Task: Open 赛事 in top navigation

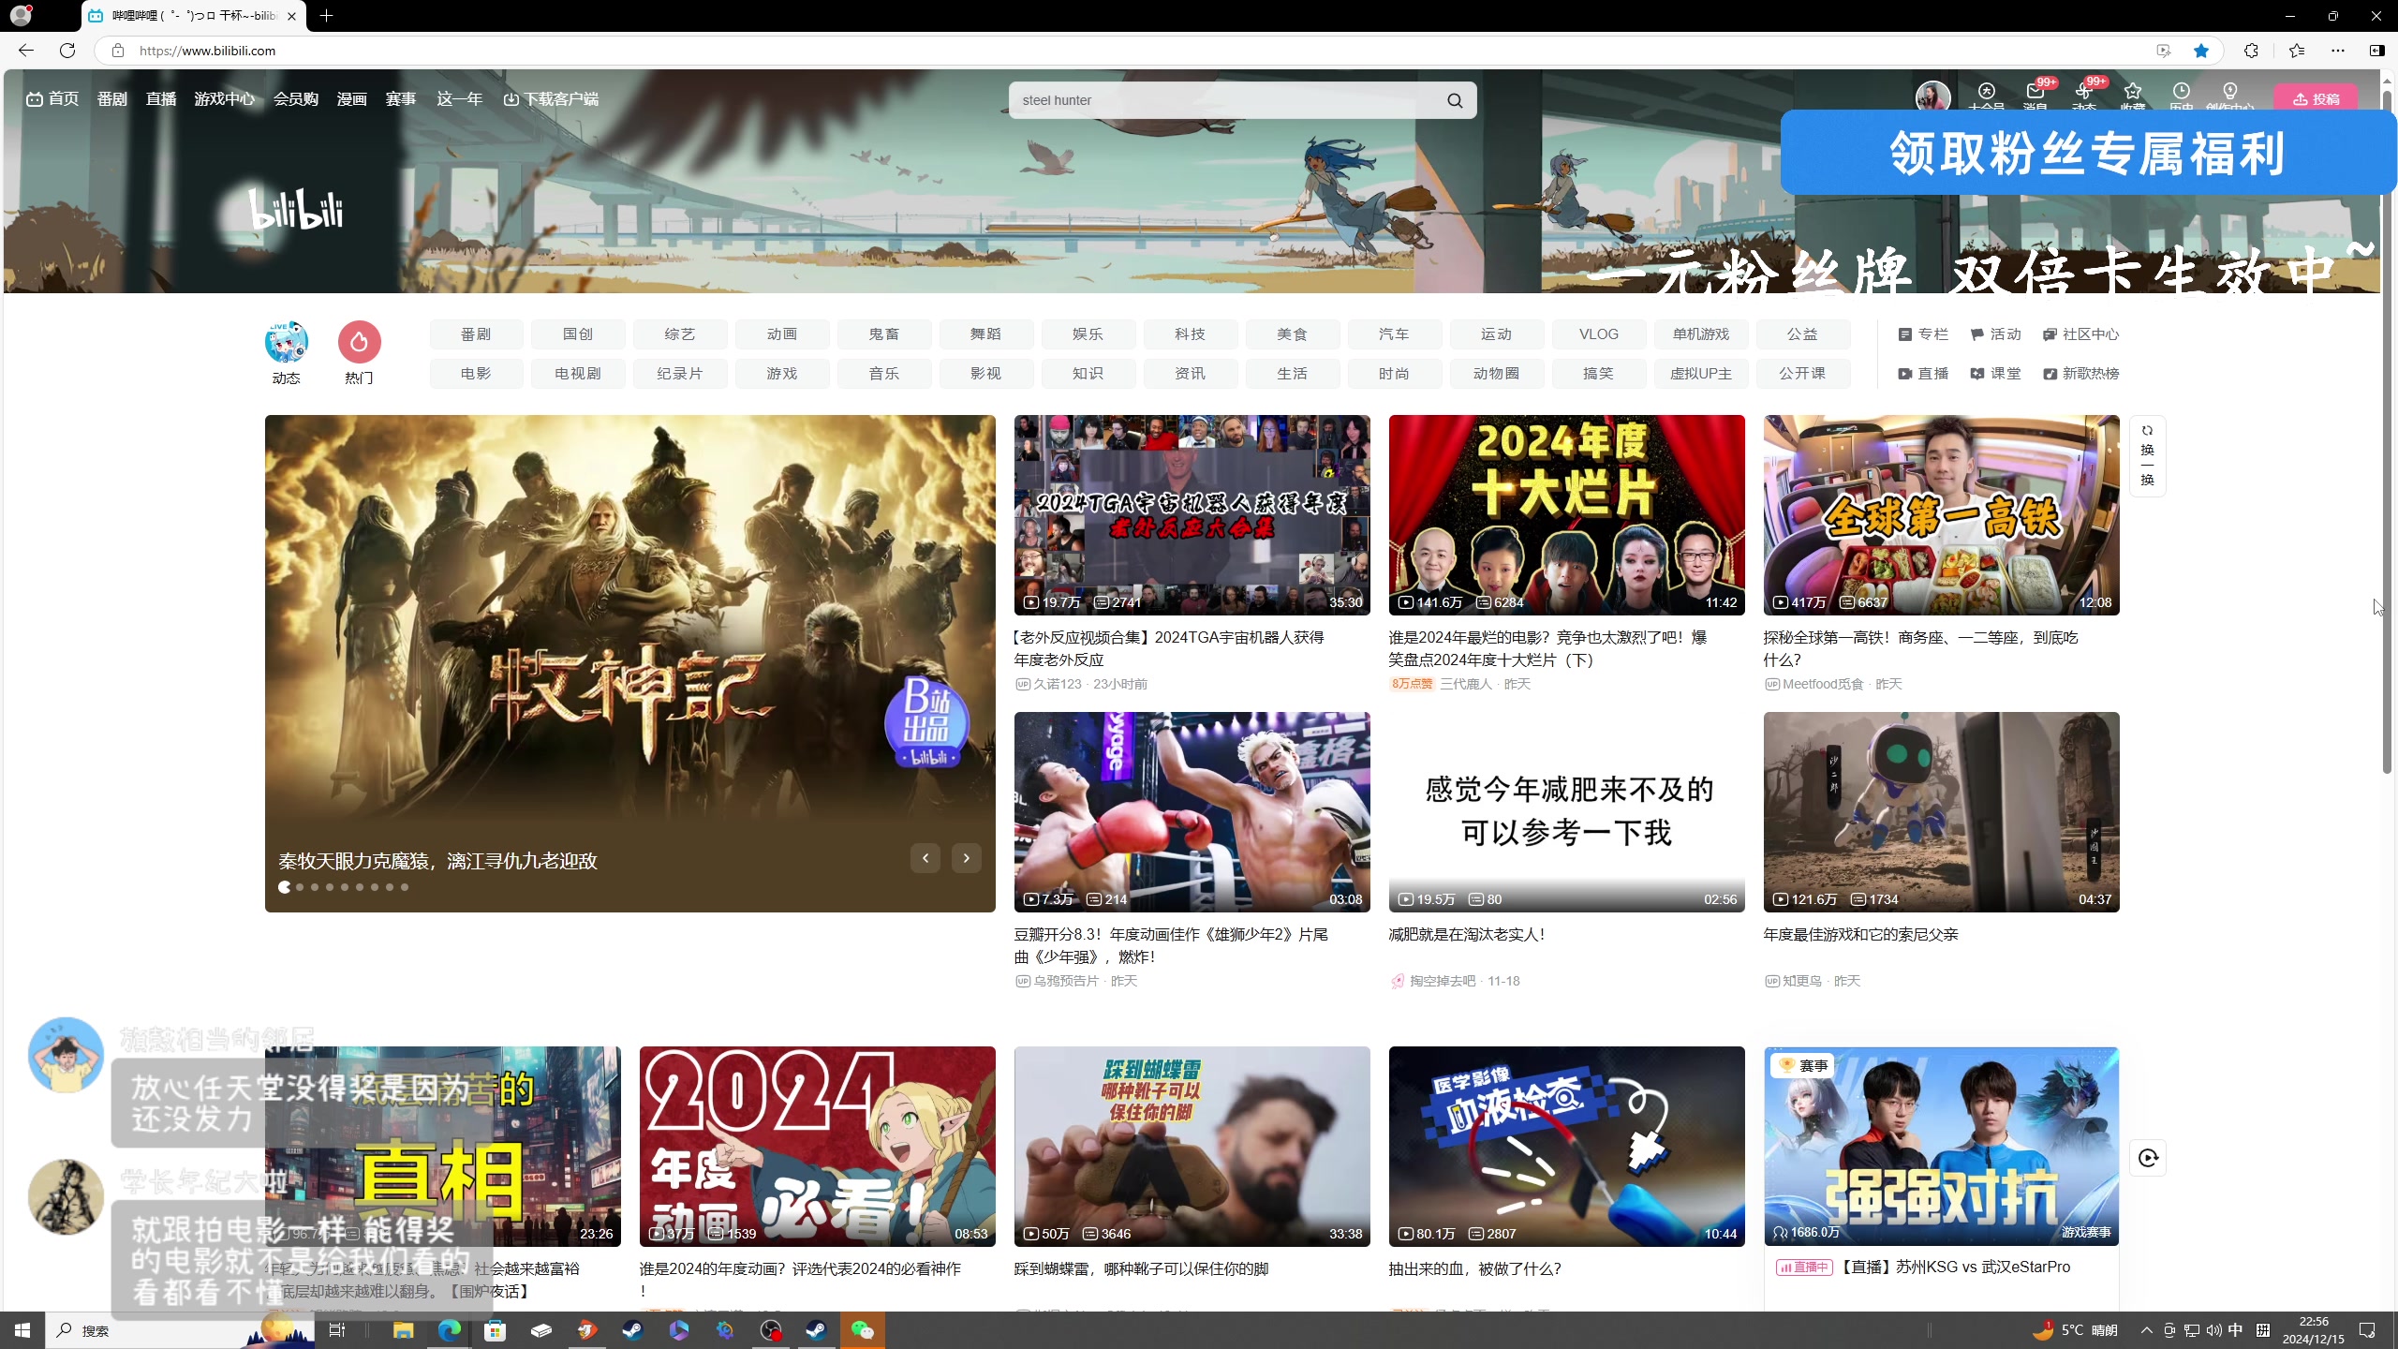Action: (x=400, y=99)
